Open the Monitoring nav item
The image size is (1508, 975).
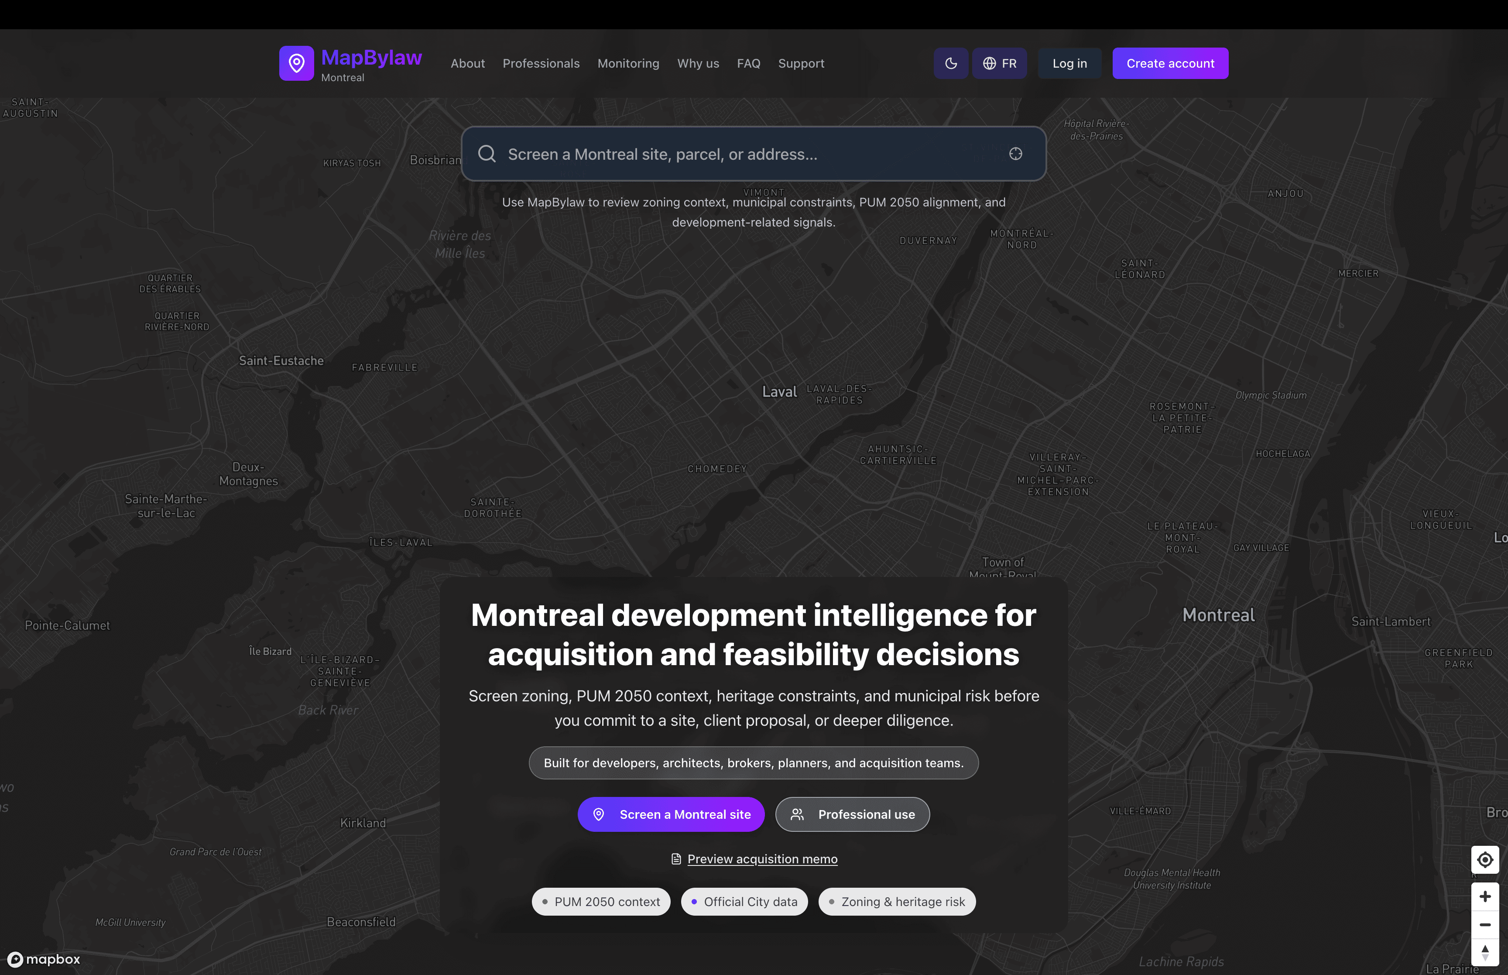pos(628,63)
